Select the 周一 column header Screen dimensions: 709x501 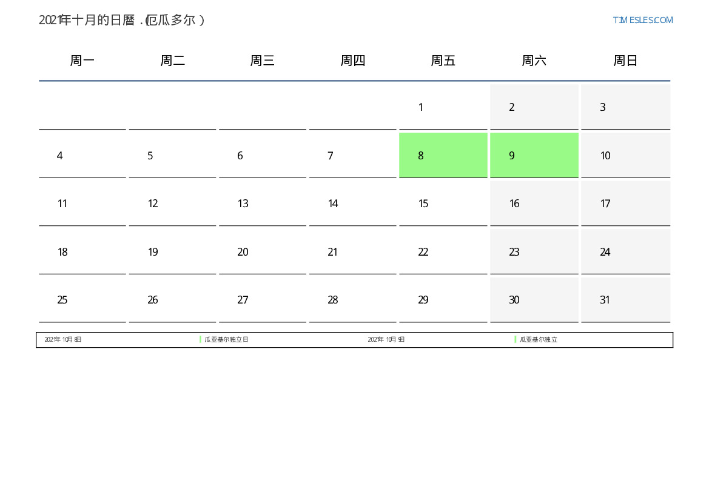click(x=82, y=61)
